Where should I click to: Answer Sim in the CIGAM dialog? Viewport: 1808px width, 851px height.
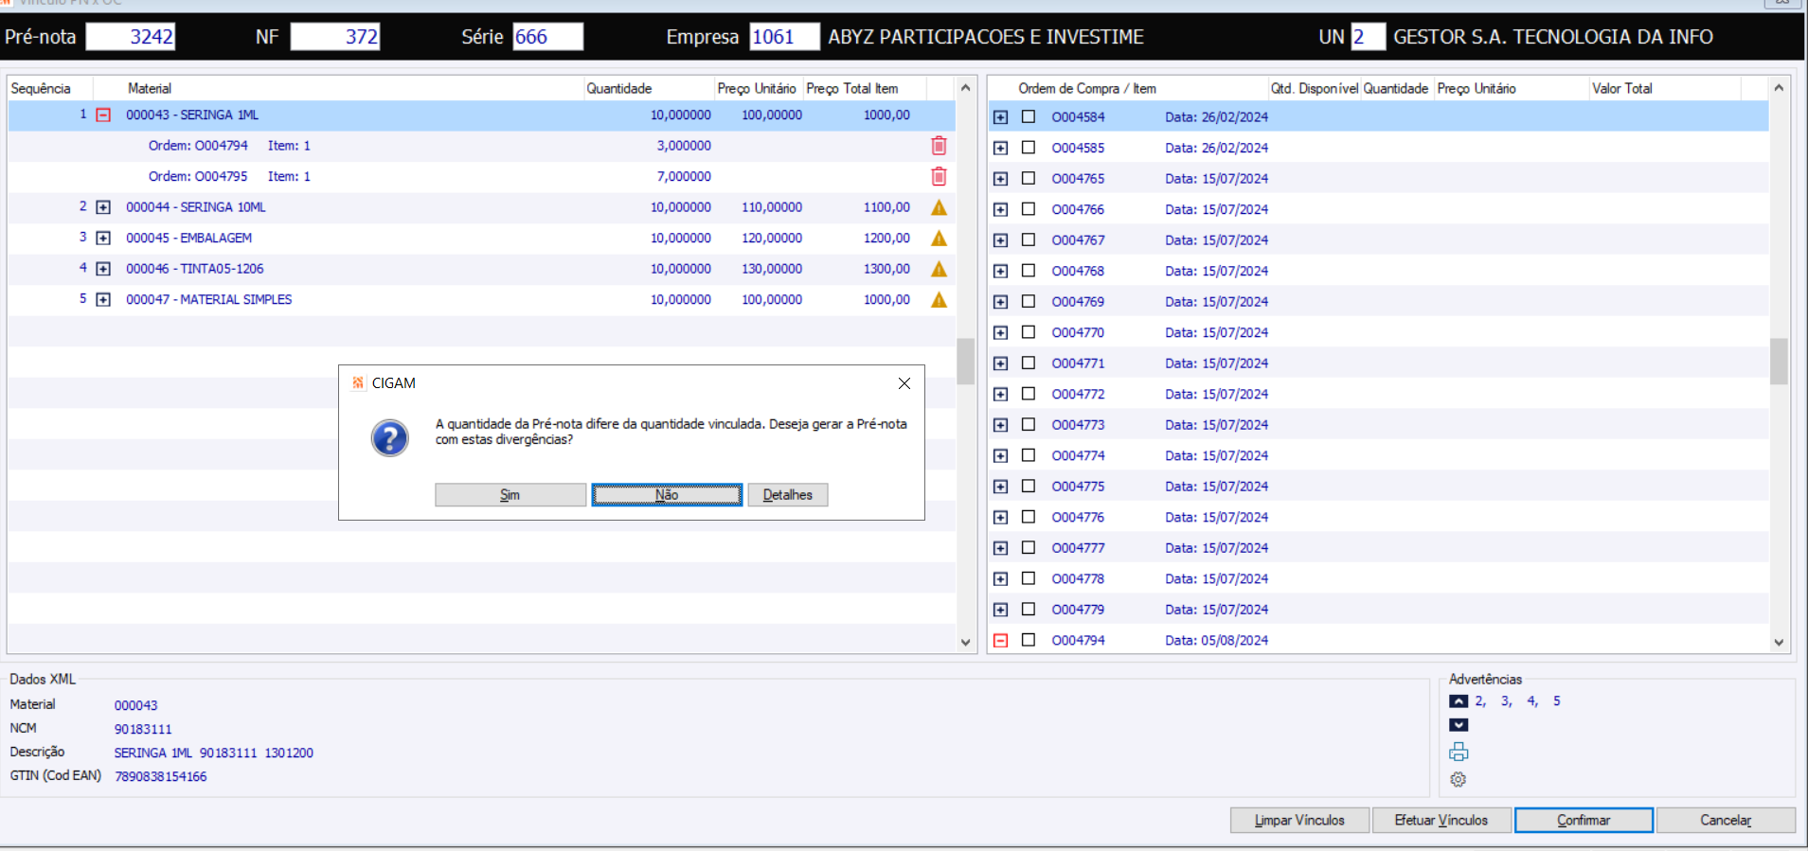point(510,495)
